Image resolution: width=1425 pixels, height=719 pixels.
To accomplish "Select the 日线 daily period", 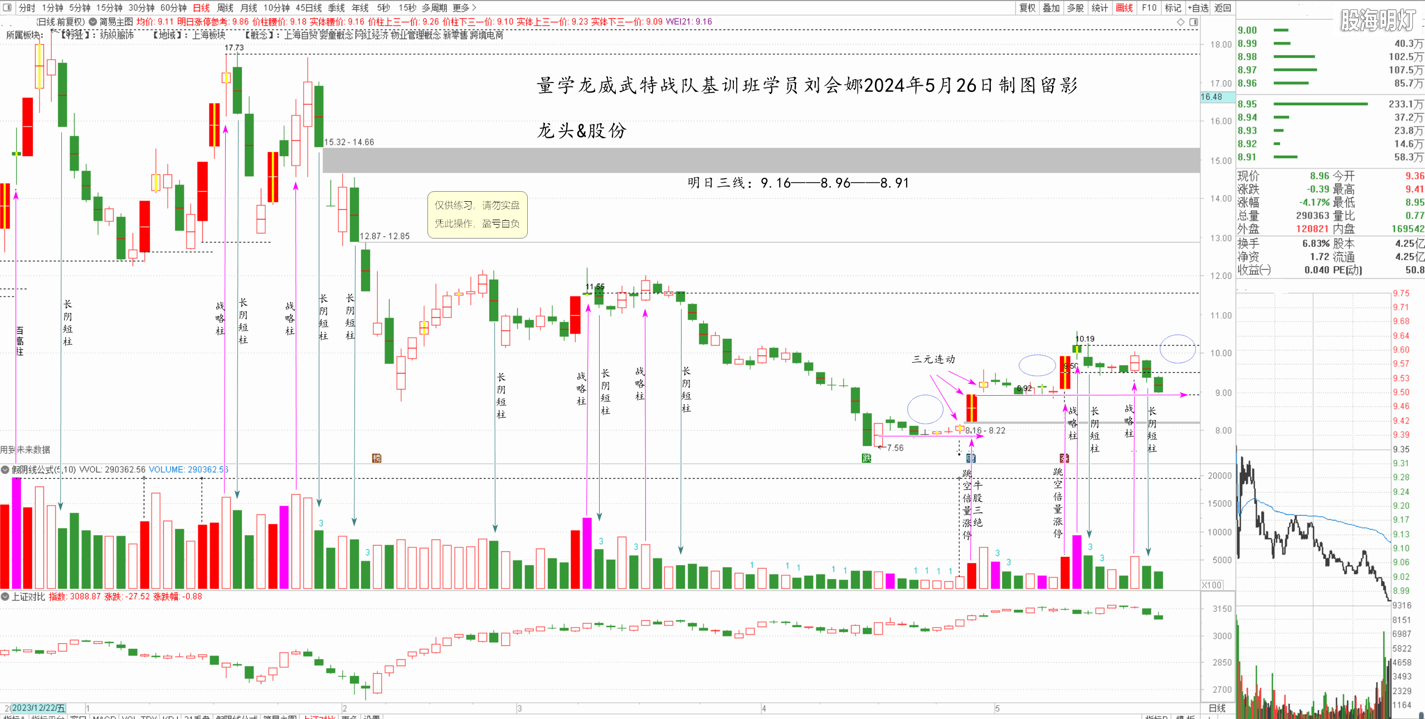I will (201, 7).
